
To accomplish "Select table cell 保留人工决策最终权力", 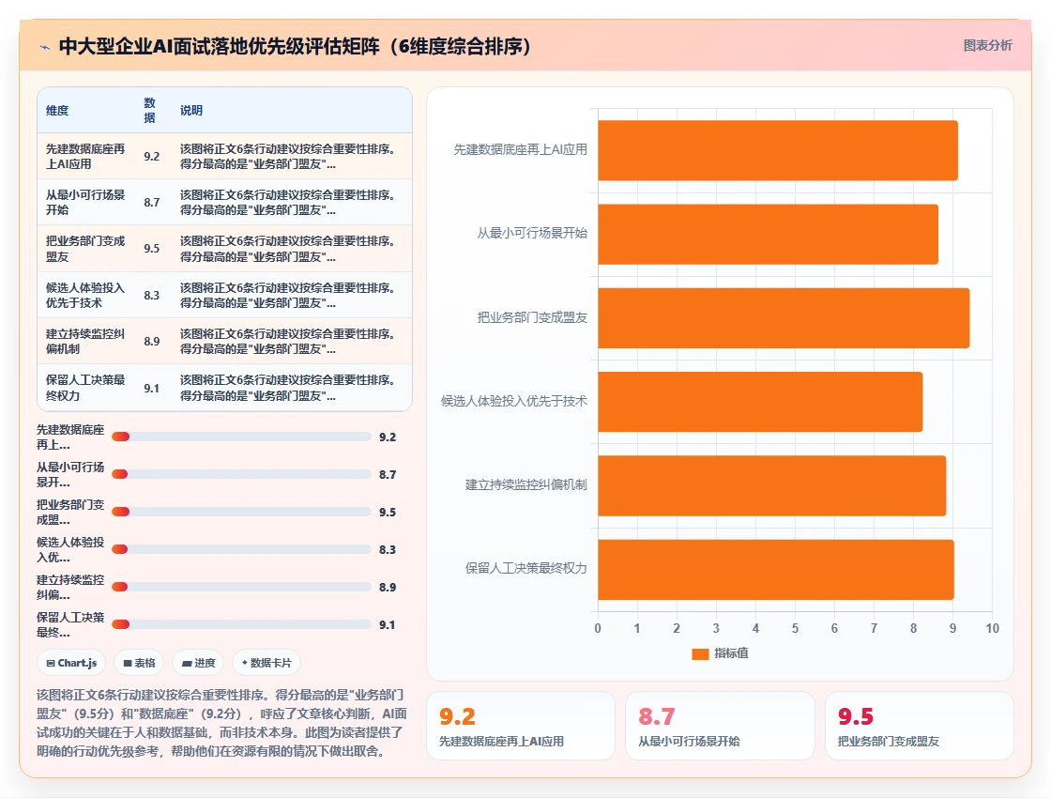I will pyautogui.click(x=85, y=388).
